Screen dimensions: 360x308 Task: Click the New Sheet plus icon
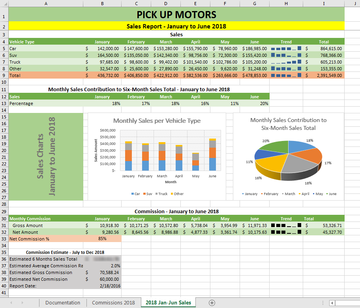[x=212, y=302]
